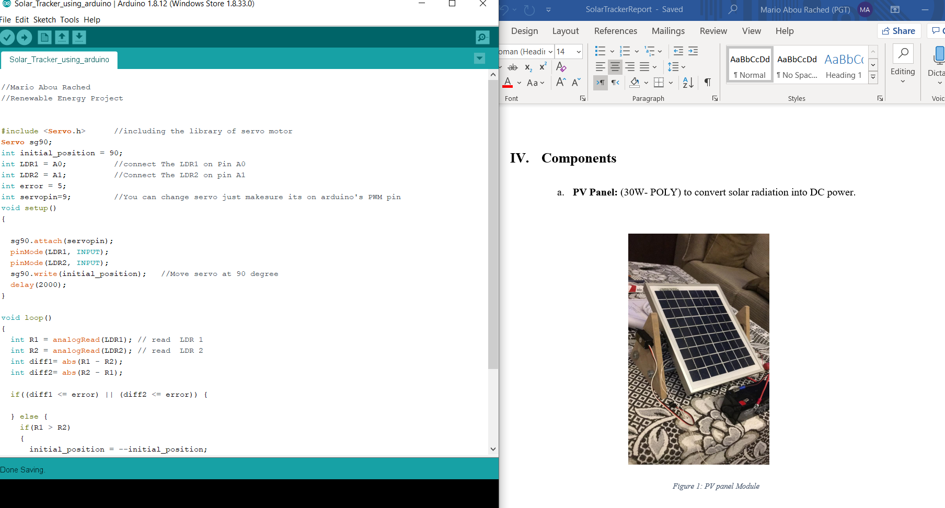Apply shading with the paint bucket icon

635,82
